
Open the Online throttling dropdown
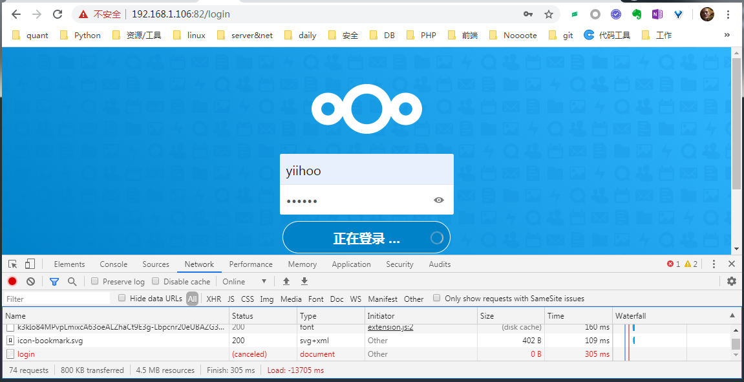pyautogui.click(x=245, y=281)
